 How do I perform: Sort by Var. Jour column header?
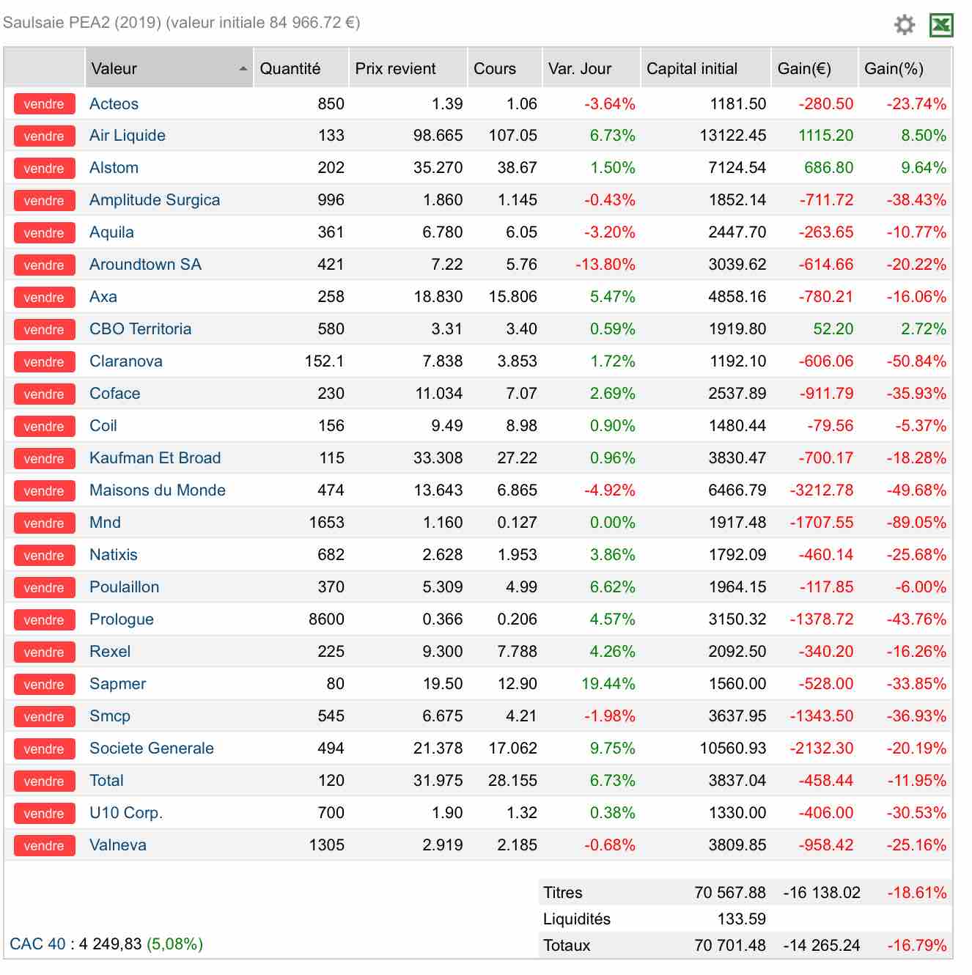[x=591, y=68]
